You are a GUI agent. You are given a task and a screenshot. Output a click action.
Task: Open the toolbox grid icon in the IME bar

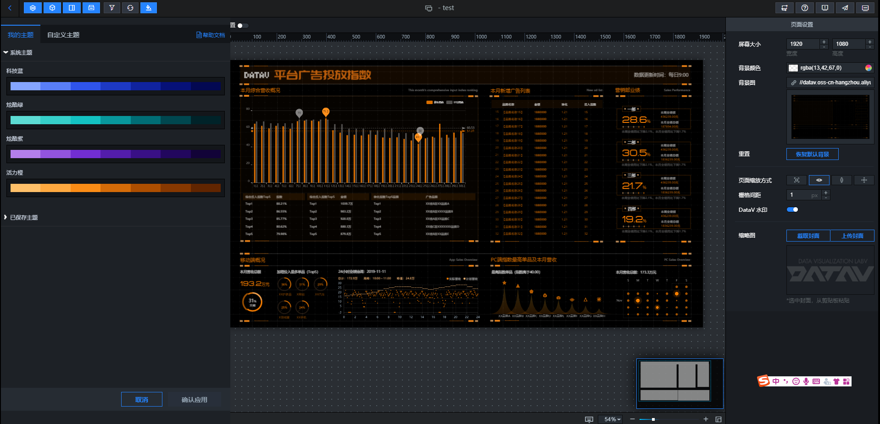[847, 381]
